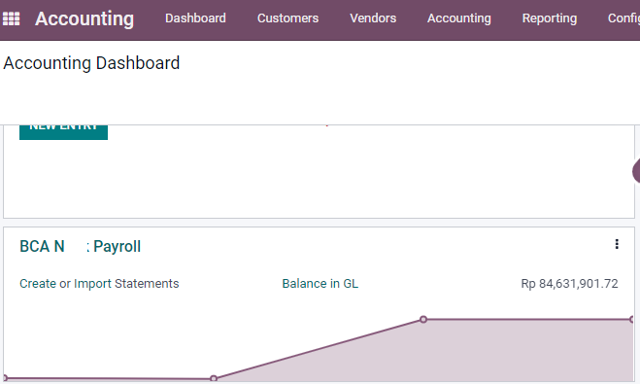This screenshot has width=640, height=384.
Task: Open the Dashboard menu
Action: tap(195, 17)
